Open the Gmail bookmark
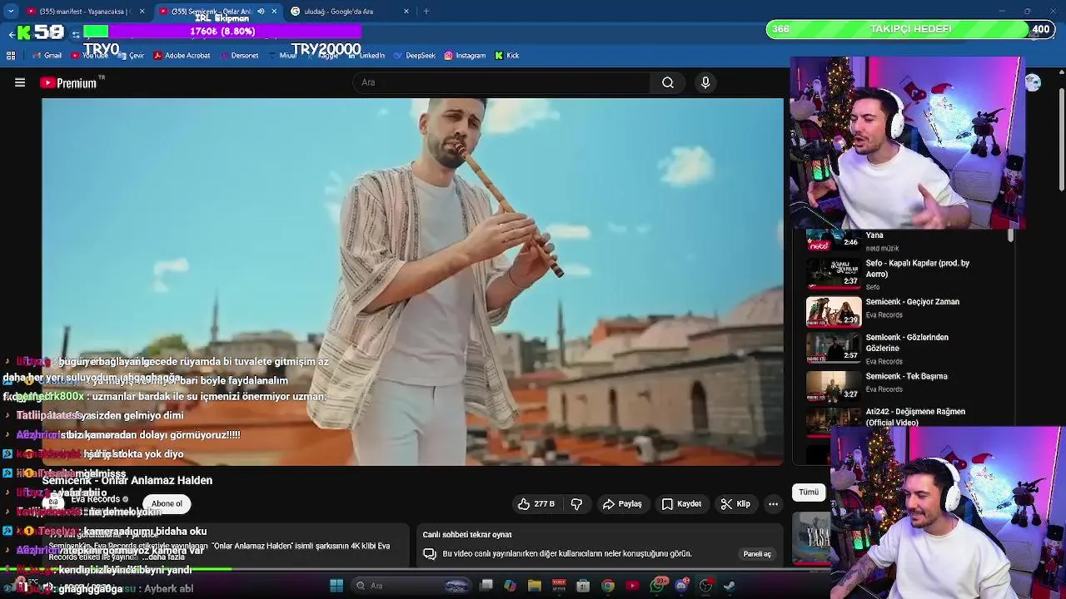This screenshot has width=1066, height=599. 47,56
